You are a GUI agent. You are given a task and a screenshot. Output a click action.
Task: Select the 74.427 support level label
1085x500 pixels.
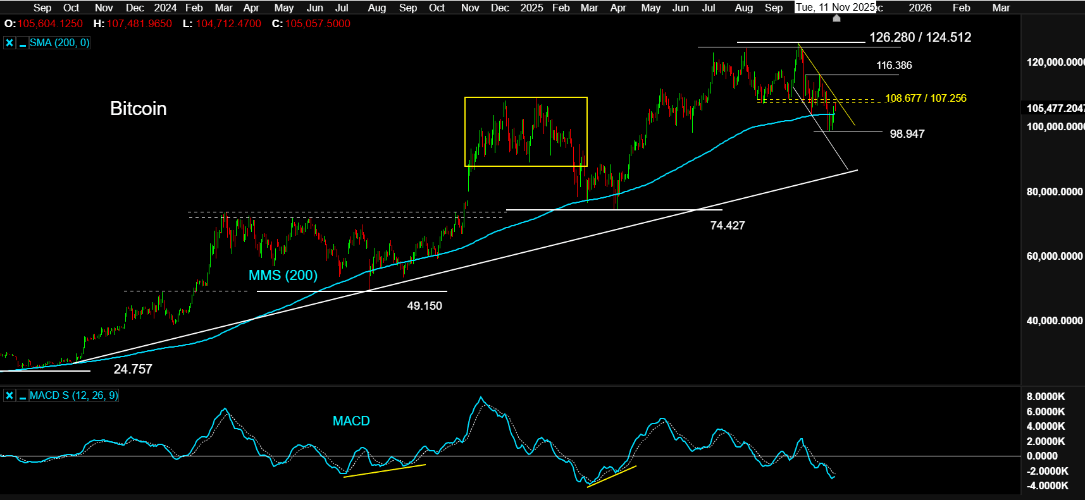click(727, 226)
